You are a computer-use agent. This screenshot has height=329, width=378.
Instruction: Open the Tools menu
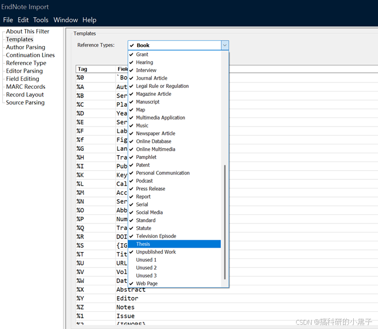click(41, 20)
